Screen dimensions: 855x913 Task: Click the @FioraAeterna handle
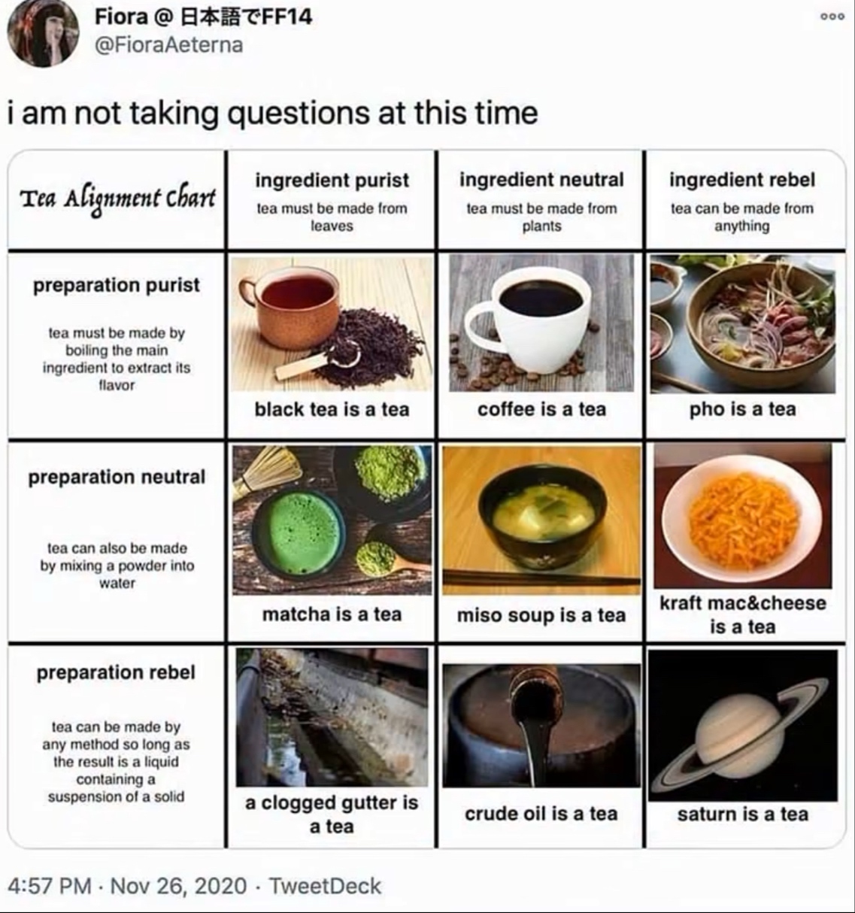click(168, 45)
